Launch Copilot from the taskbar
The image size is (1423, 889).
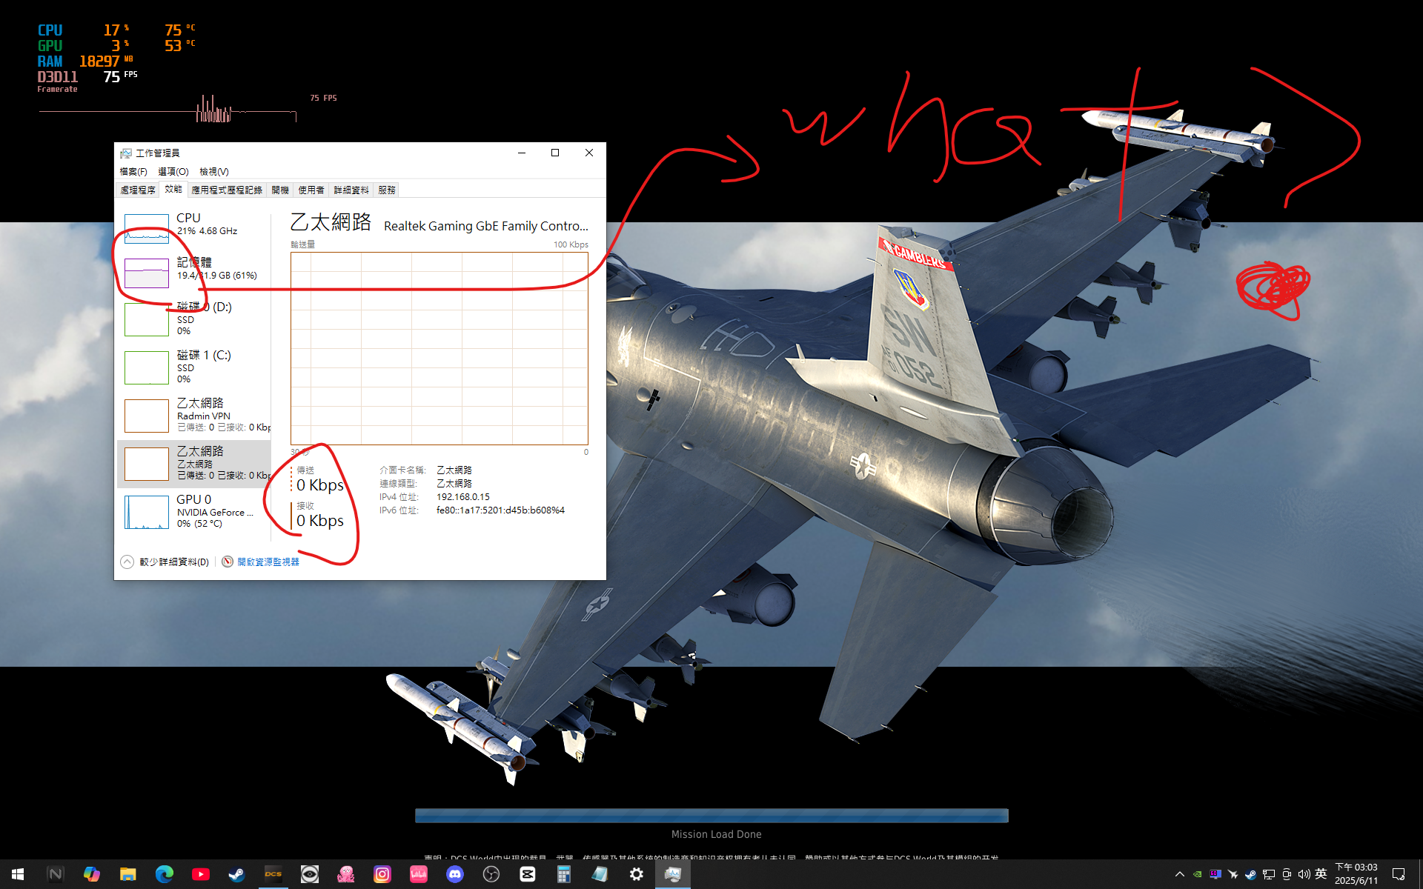[x=92, y=874]
